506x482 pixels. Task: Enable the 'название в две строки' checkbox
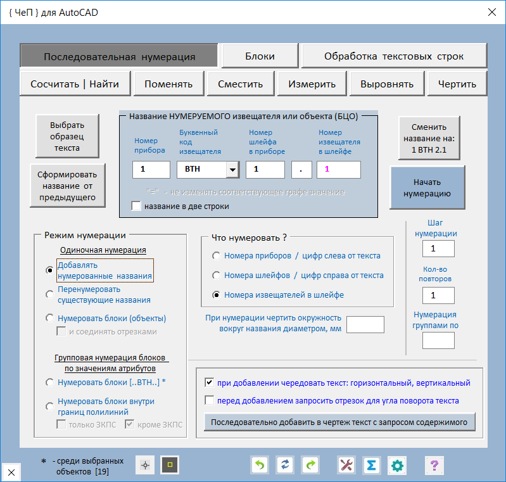coord(136,206)
